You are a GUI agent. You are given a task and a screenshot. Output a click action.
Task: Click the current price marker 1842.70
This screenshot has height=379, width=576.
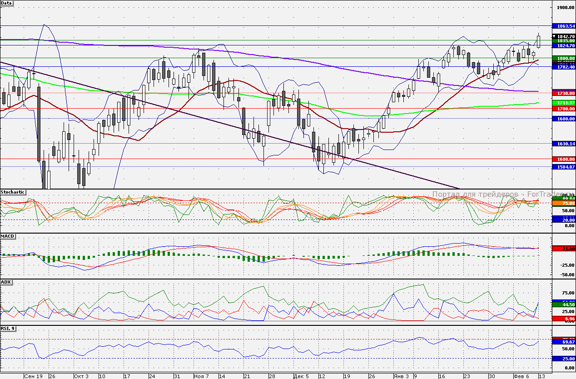coord(563,36)
